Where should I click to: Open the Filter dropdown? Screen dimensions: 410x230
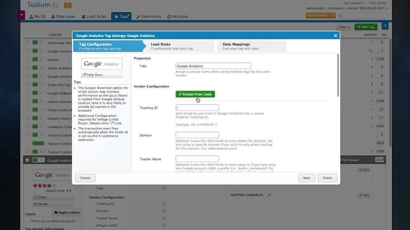pyautogui.click(x=344, y=27)
